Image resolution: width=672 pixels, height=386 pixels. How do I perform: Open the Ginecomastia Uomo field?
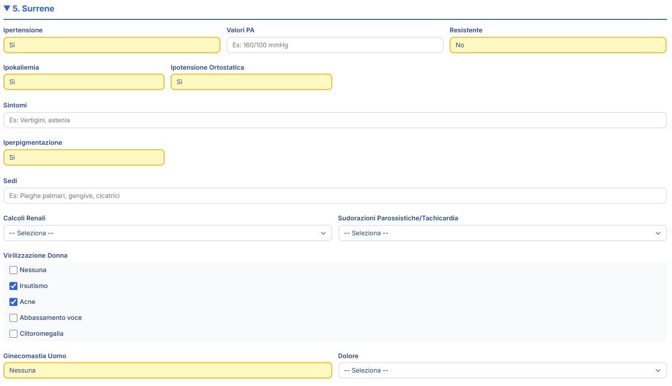pyautogui.click(x=167, y=370)
